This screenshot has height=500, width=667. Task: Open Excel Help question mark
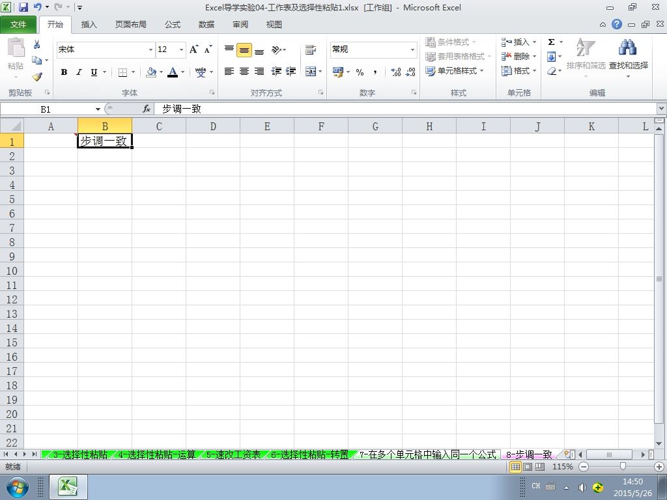coord(617,24)
